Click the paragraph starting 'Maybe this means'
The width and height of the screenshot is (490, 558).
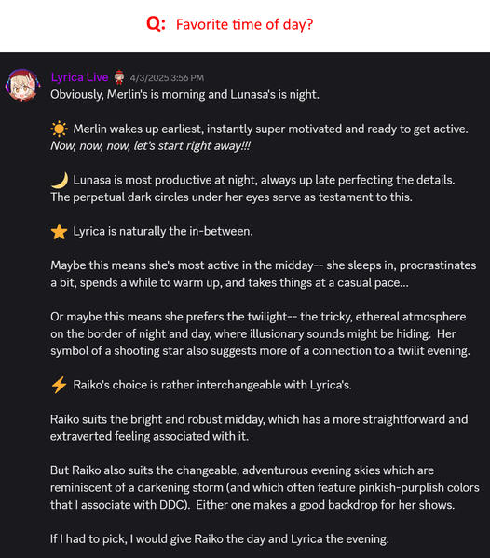point(264,274)
